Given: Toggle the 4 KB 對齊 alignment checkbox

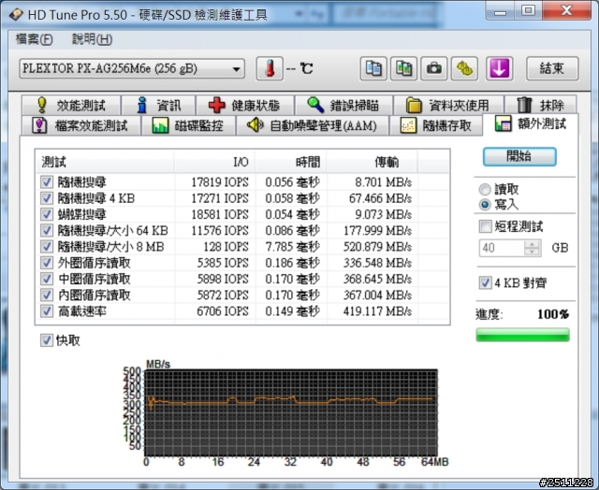Looking at the screenshot, I should 485,282.
